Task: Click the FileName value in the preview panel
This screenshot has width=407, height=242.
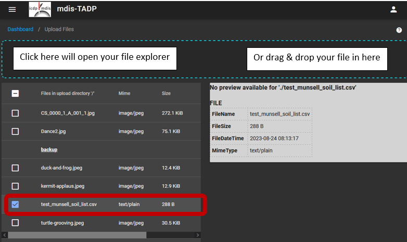Action: (280, 114)
